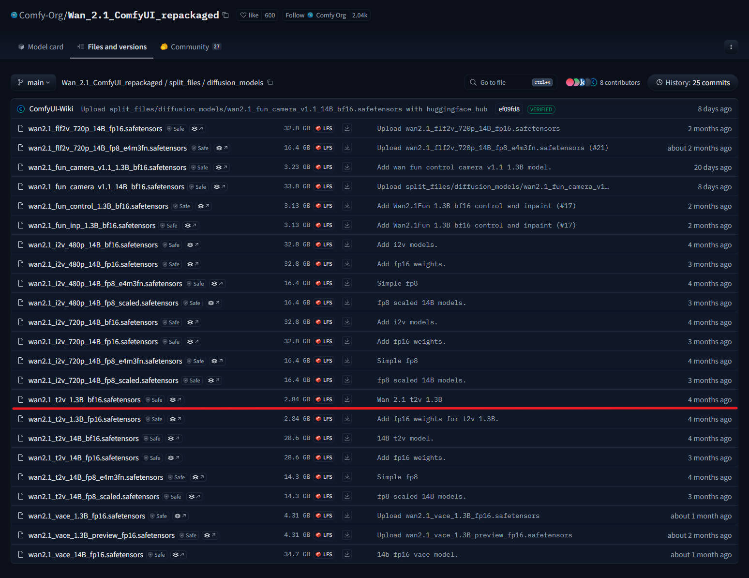Open History: 25 commits
Viewport: 749px width, 578px height.
(x=693, y=83)
